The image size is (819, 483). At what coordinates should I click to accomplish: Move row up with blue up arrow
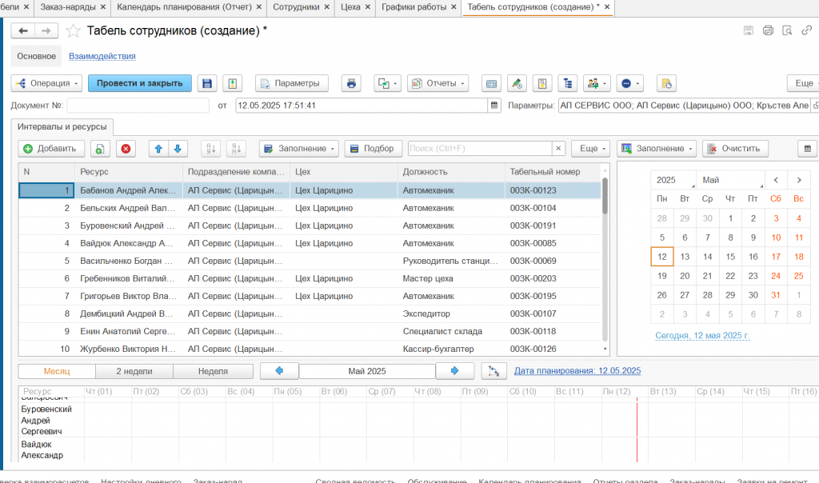click(158, 149)
